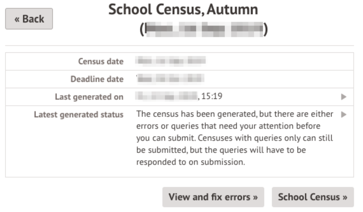Expand the Latest generated status arrow
Viewport: 363px width, 212px height.
(x=343, y=115)
